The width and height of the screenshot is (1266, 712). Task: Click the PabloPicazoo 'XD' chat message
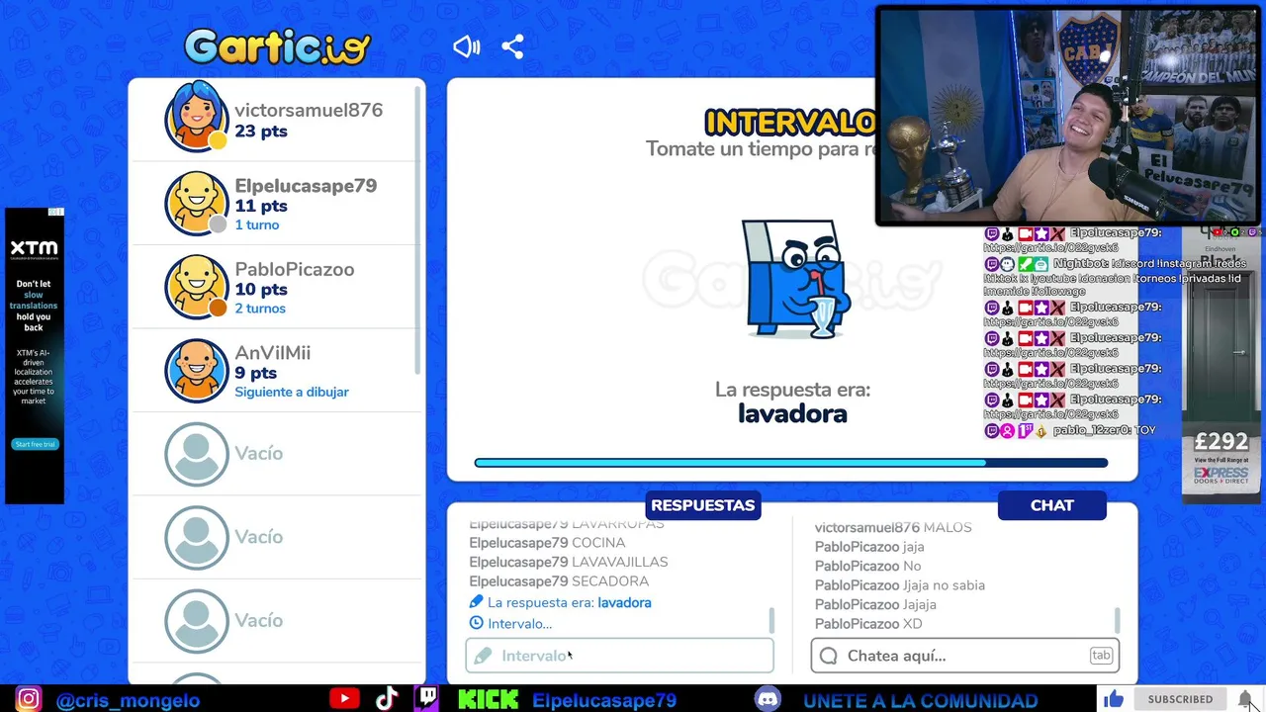868,624
